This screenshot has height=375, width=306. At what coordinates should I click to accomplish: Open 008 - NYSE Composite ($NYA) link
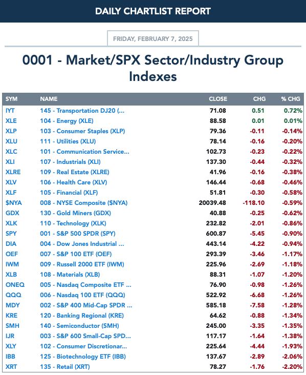pyautogui.click(x=83, y=203)
